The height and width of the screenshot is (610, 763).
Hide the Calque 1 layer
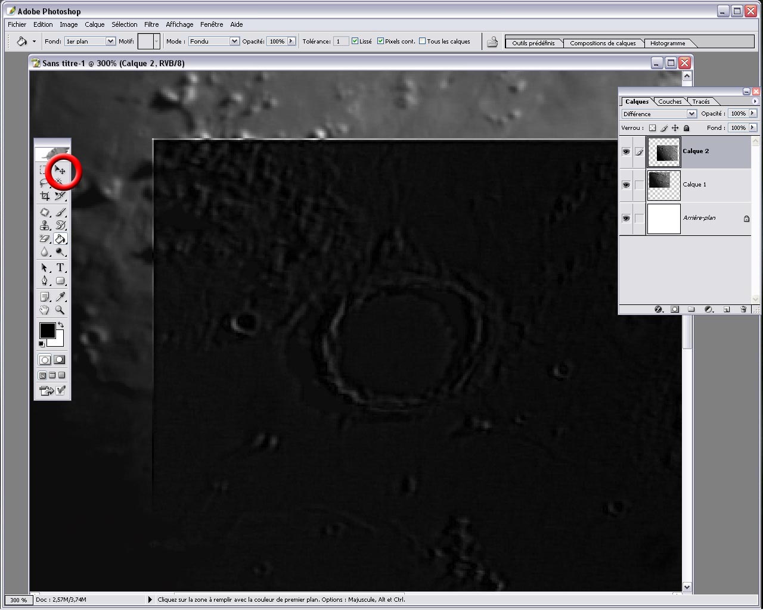[x=626, y=185]
